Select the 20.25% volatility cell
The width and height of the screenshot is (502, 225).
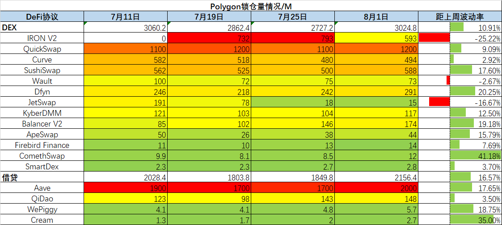tap(460, 92)
